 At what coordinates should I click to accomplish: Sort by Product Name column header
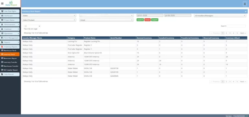pos(97,38)
